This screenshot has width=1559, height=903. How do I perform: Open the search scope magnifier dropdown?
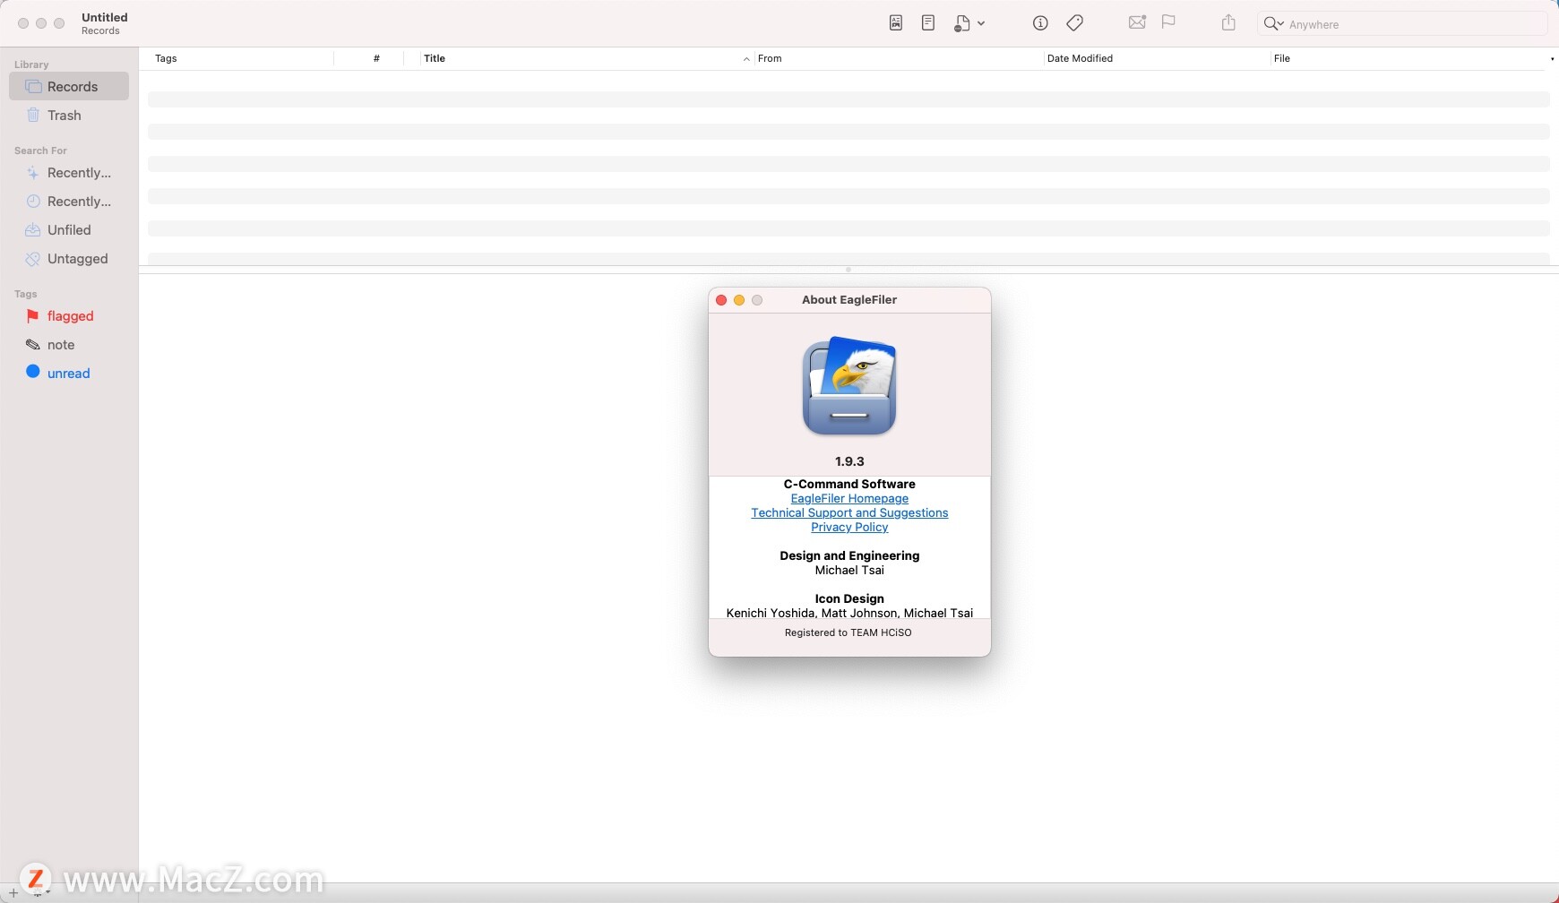point(1273,24)
